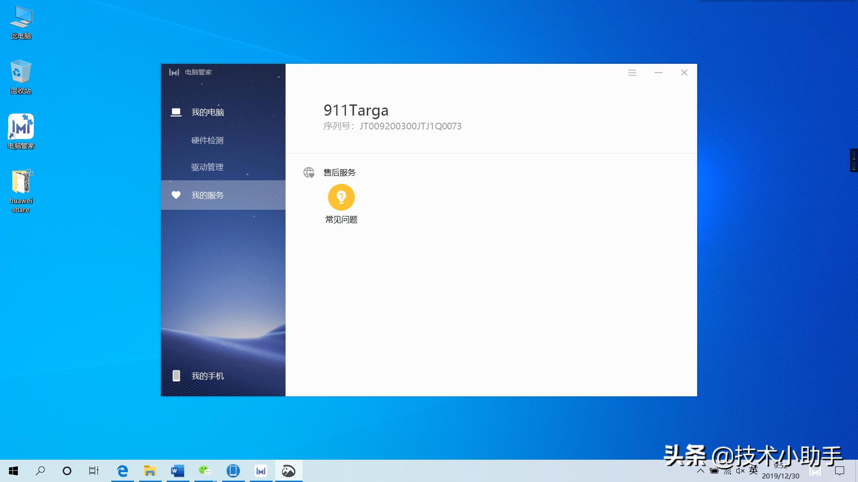Open WeChat from the taskbar

coord(206,471)
